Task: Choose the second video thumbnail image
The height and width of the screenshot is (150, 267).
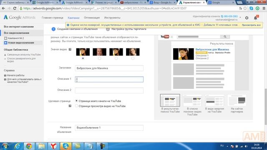Action: click(x=99, y=52)
